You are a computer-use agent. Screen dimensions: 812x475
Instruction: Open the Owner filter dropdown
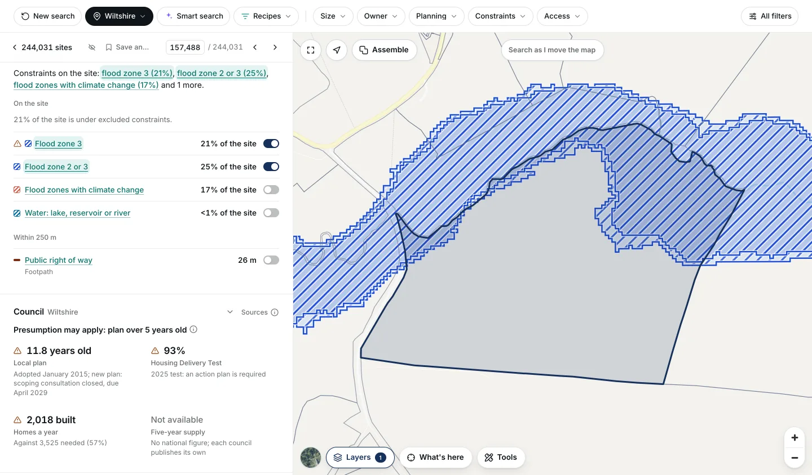click(x=381, y=16)
